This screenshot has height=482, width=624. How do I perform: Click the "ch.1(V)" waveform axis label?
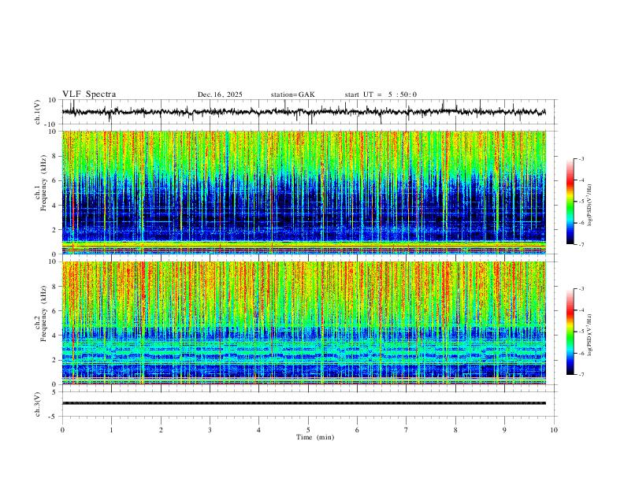click(38, 112)
